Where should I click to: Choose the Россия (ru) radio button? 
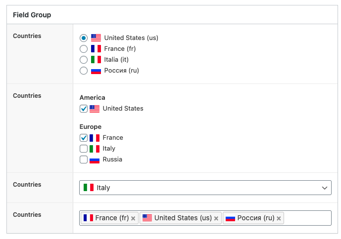pos(84,71)
